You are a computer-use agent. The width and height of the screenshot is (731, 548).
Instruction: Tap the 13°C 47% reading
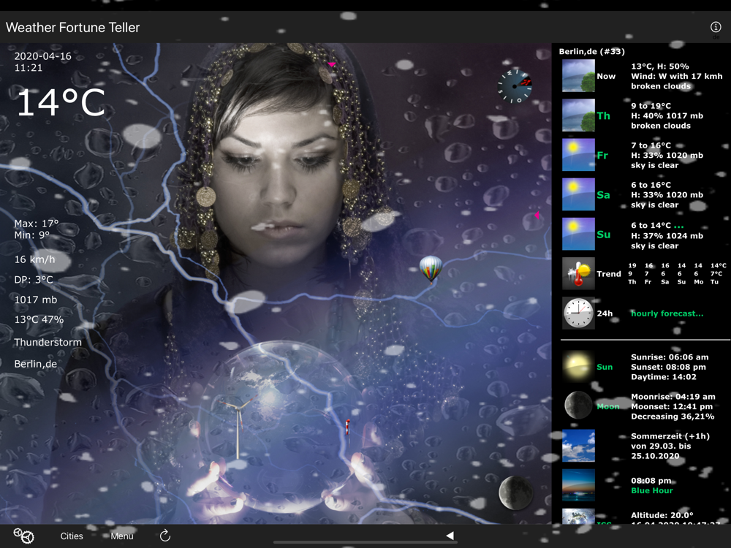point(39,319)
